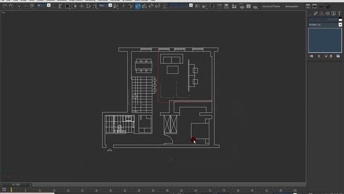
Task: Toggle Pin Stack under modifier stack
Action: (x=311, y=56)
